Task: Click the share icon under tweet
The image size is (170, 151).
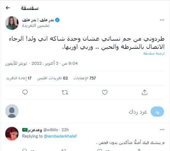Action: [144, 92]
